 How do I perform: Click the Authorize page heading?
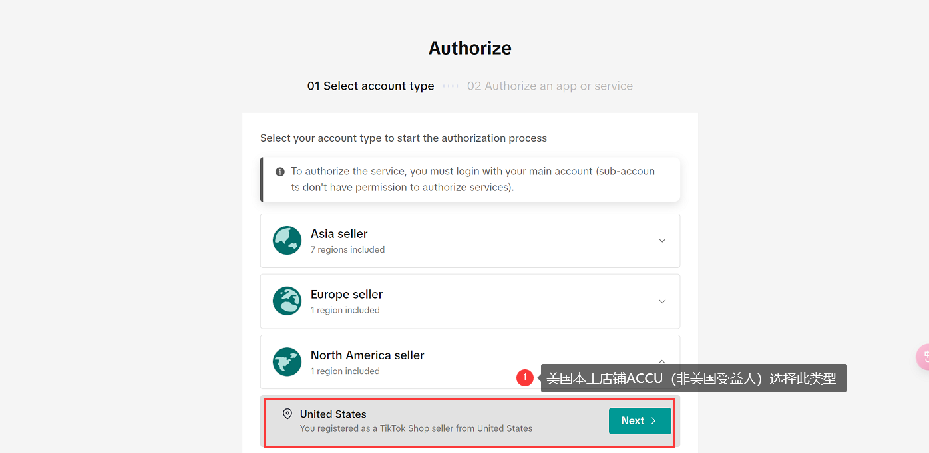470,48
